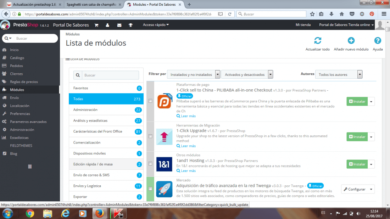This screenshot has height=219, width=390.
Task: Click the Twenga rocket module logo
Action: (x=164, y=189)
